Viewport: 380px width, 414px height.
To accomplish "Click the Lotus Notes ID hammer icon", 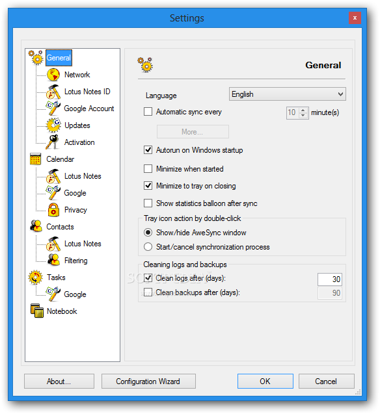I will point(53,92).
